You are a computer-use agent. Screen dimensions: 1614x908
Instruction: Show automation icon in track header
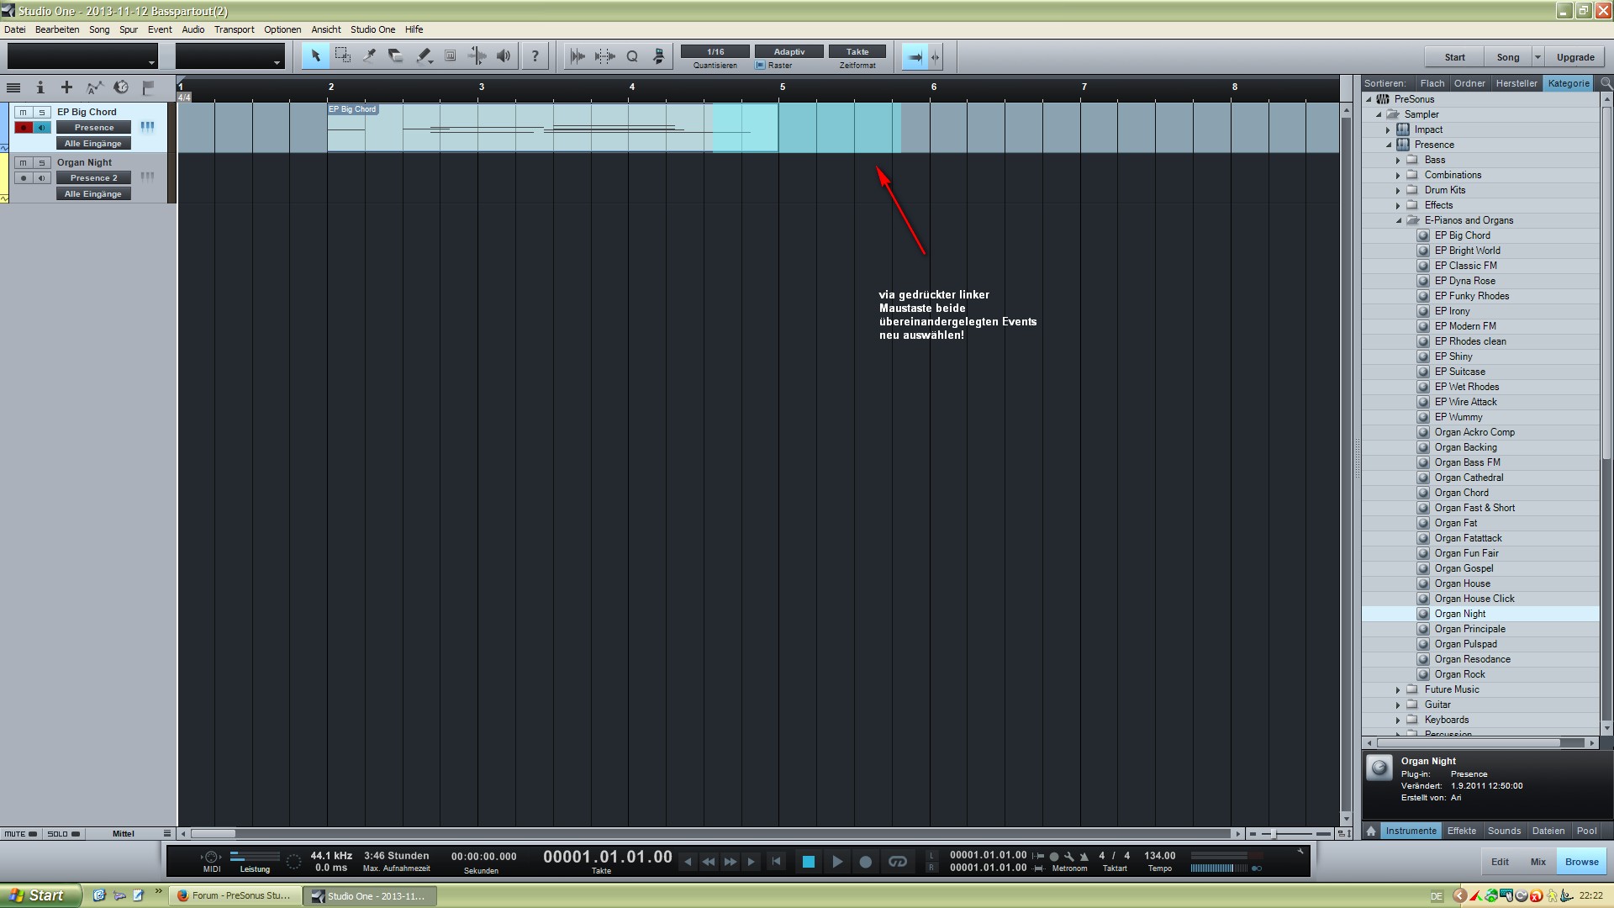tap(94, 87)
